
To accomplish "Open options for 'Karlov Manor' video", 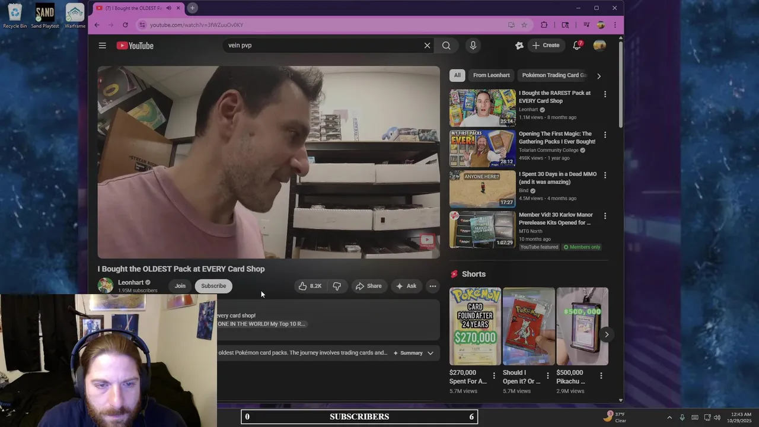I will [605, 216].
